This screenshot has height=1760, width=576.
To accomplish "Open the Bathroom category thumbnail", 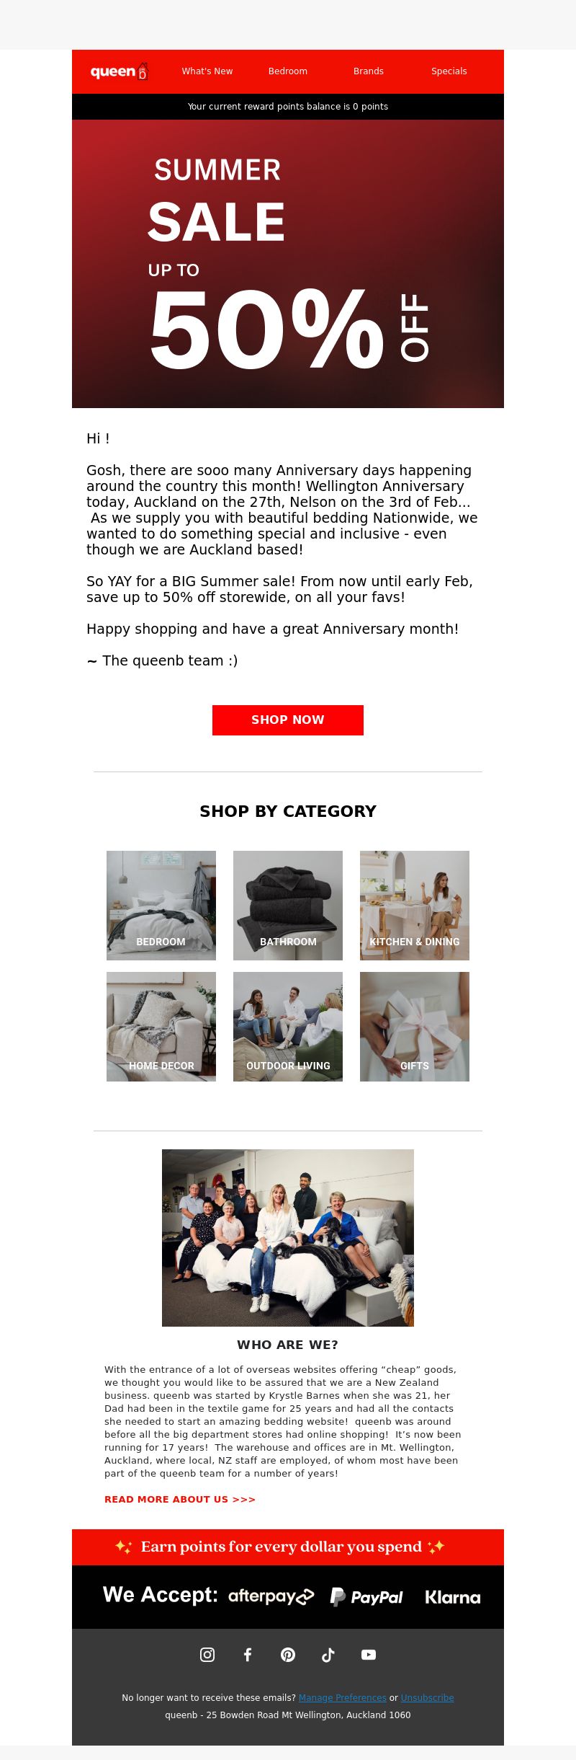I will [x=288, y=906].
